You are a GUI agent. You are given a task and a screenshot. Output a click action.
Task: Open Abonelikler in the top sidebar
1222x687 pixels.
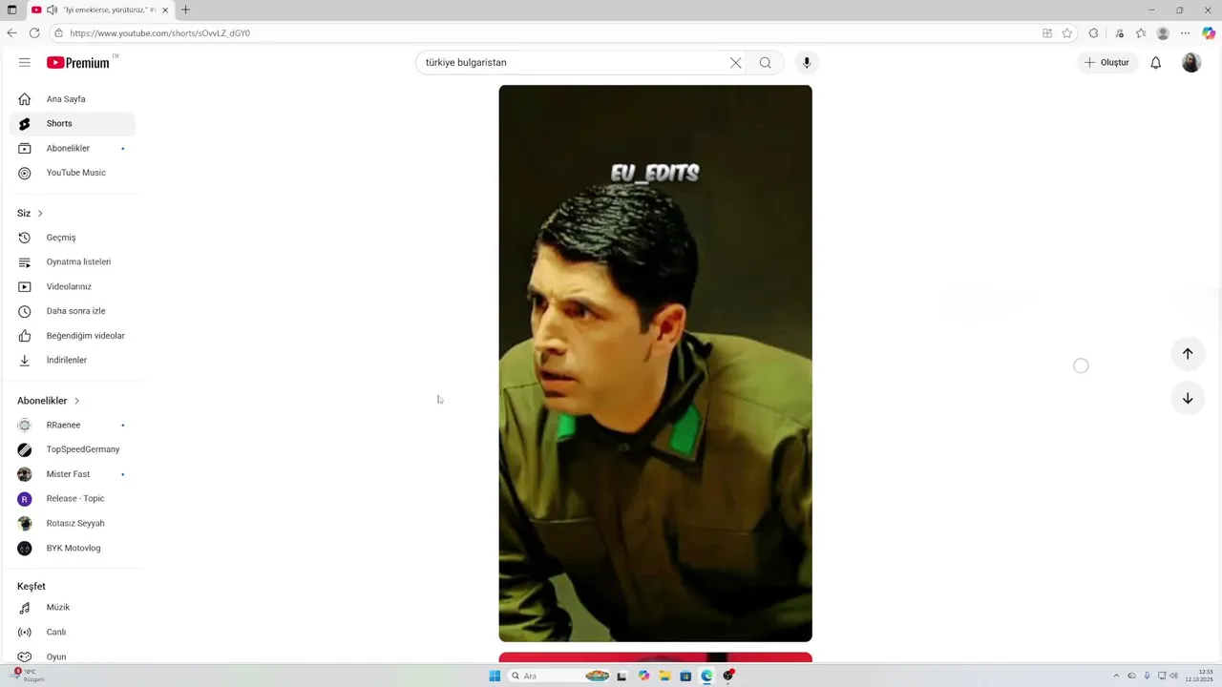(73, 149)
